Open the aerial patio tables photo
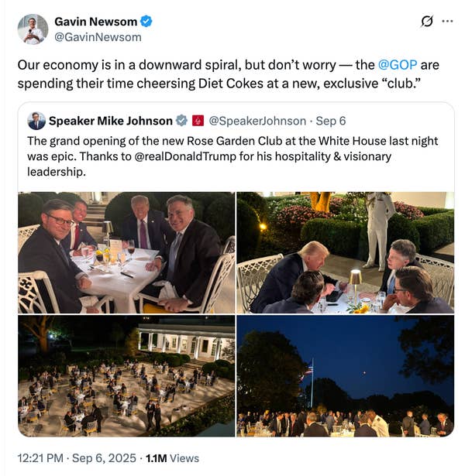This screenshot has height=476, width=465. click(x=126, y=375)
